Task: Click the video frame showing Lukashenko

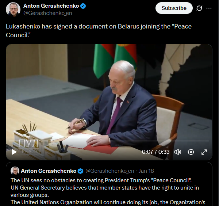Action: [x=109, y=92]
